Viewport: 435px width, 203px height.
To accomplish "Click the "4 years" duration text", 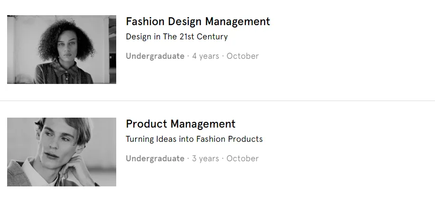I will coord(205,56).
